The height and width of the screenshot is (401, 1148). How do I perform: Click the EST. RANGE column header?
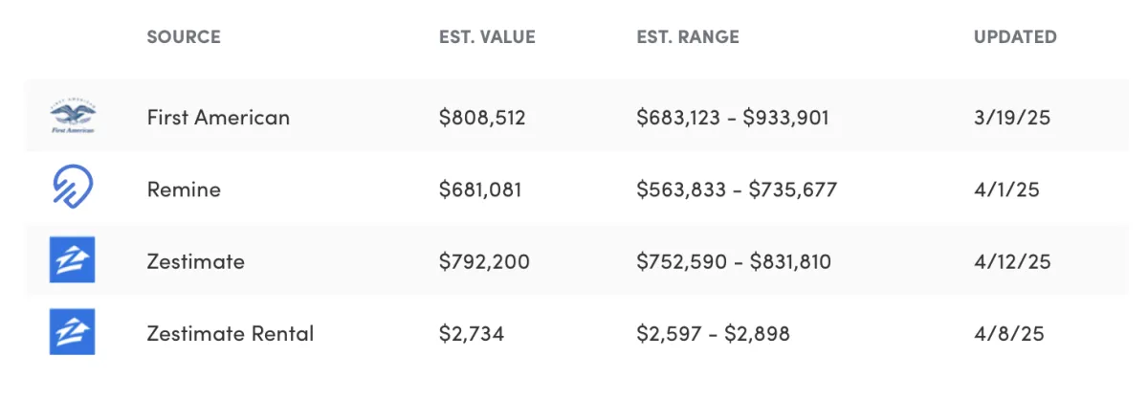coord(688,37)
